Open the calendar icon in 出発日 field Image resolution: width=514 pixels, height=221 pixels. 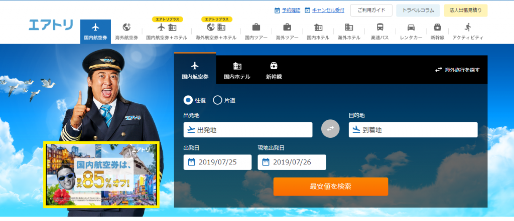[x=192, y=162]
